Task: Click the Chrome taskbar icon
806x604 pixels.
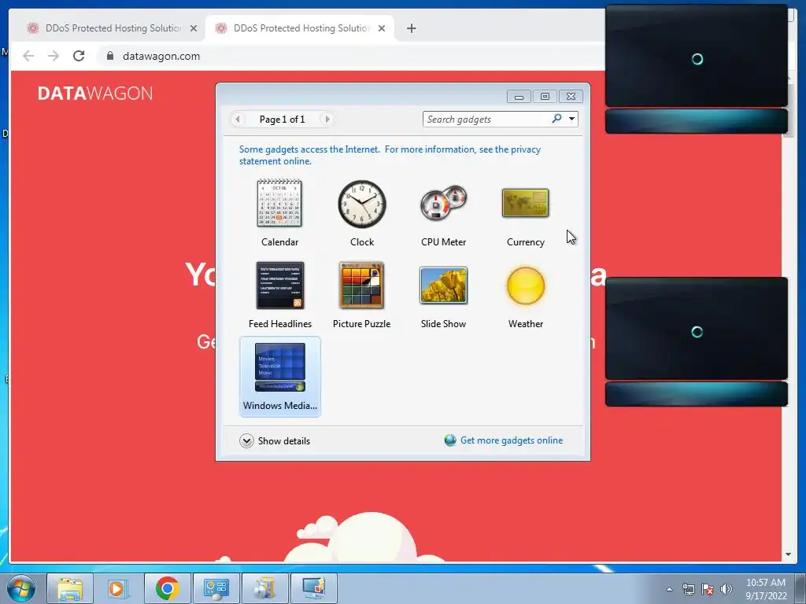Action: pyautogui.click(x=167, y=588)
